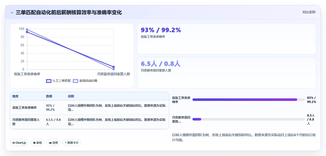Click the 月度薪资退回重算人数 table row

89,122
